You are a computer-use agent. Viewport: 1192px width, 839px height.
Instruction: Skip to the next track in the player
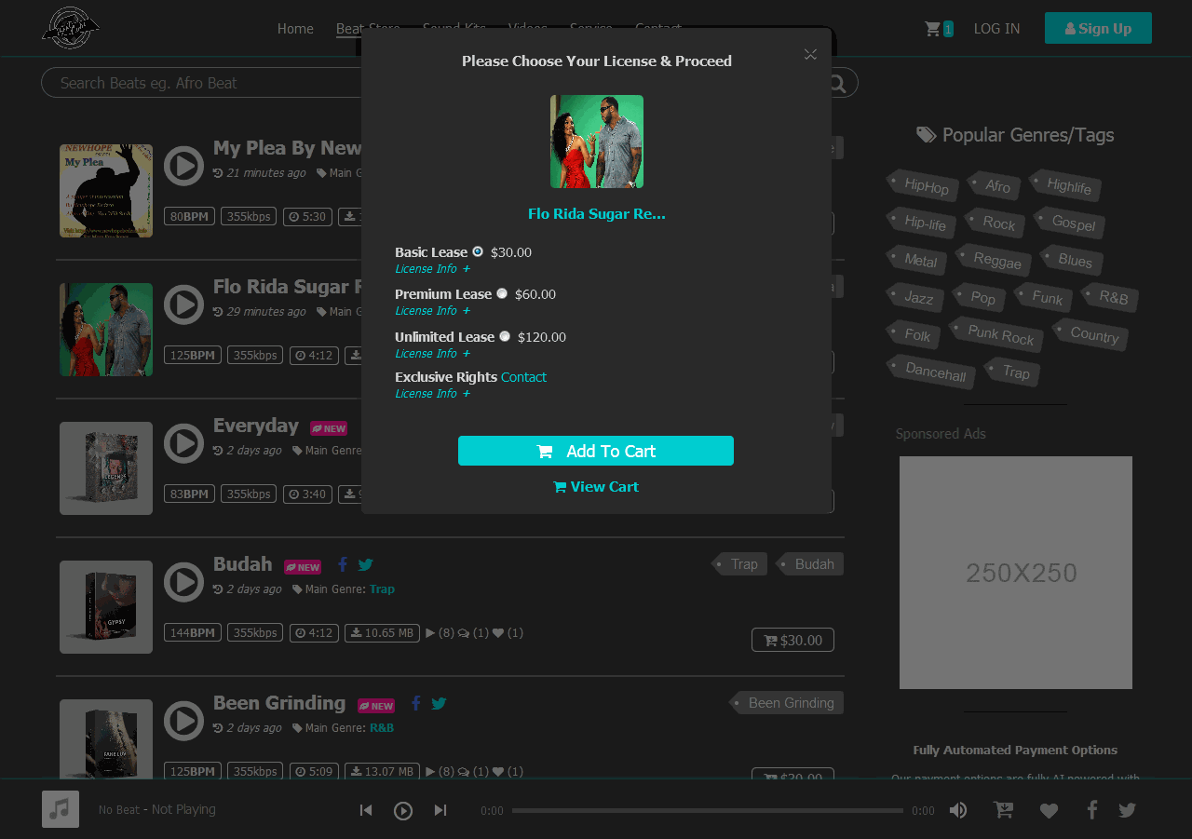click(440, 810)
